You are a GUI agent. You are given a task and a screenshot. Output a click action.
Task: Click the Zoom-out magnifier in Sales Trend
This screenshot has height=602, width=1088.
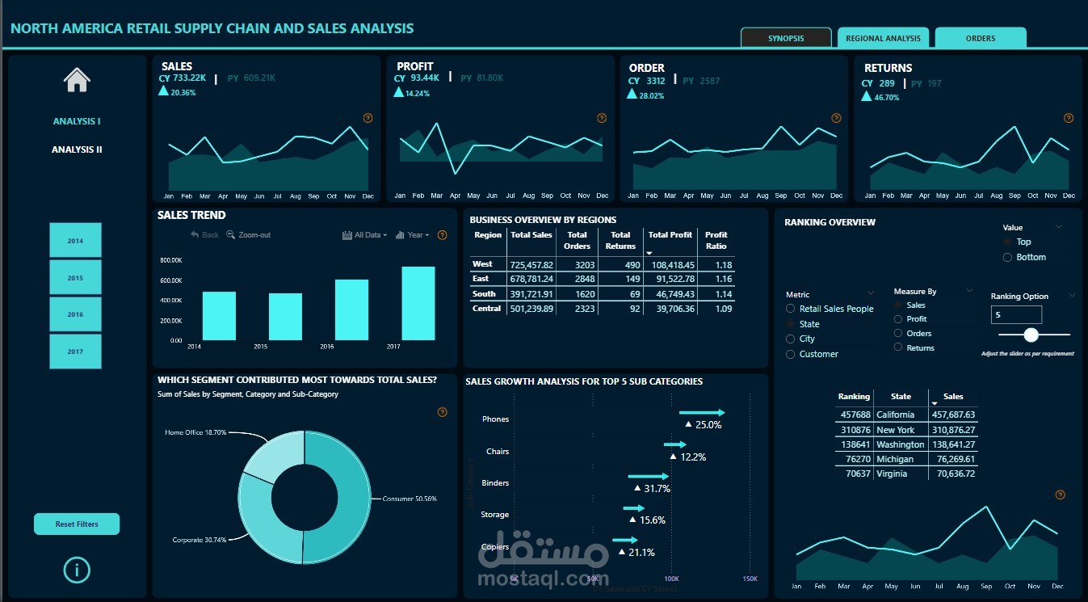[231, 234]
